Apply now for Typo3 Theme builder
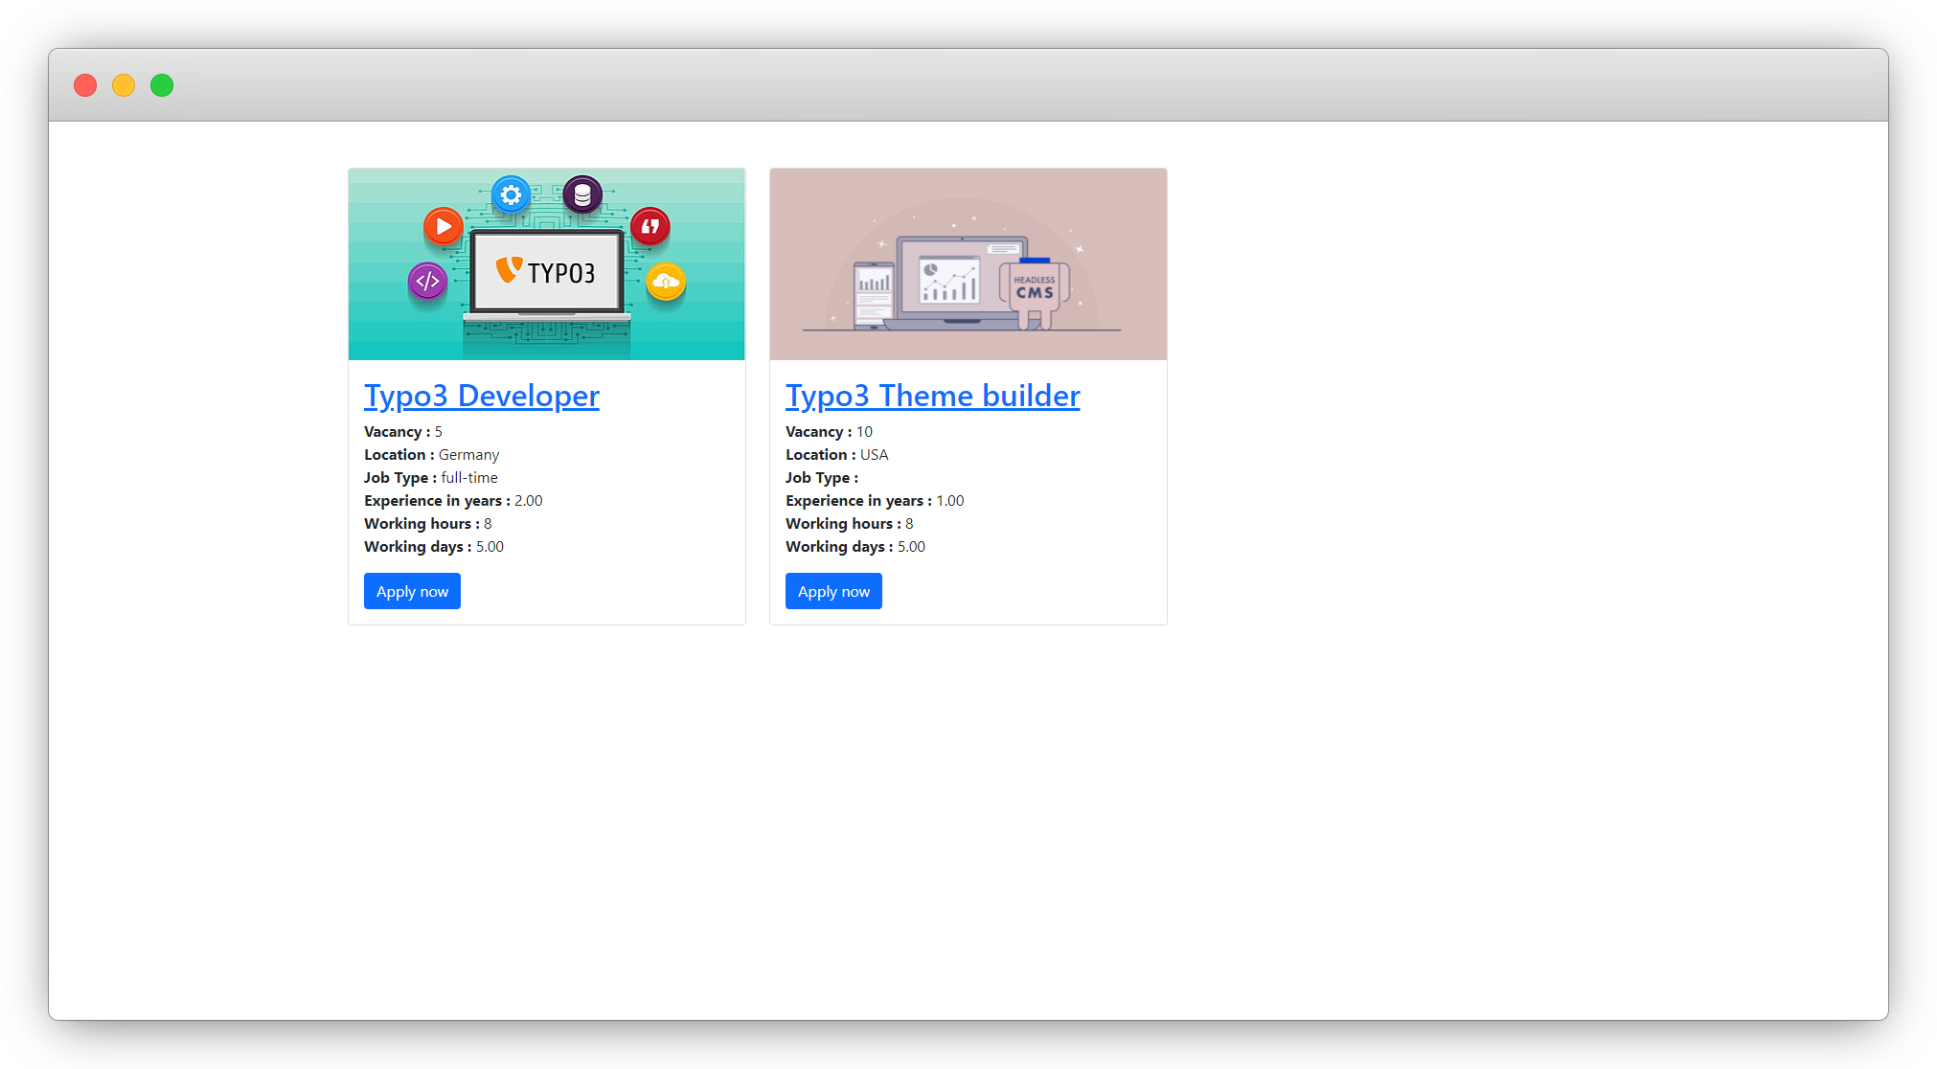This screenshot has height=1069, width=1937. 833,591
